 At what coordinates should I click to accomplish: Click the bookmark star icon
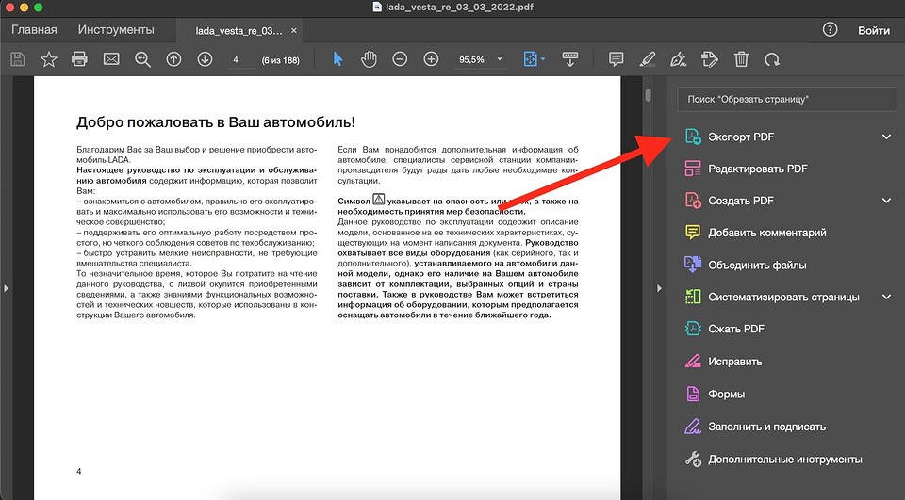tap(48, 59)
